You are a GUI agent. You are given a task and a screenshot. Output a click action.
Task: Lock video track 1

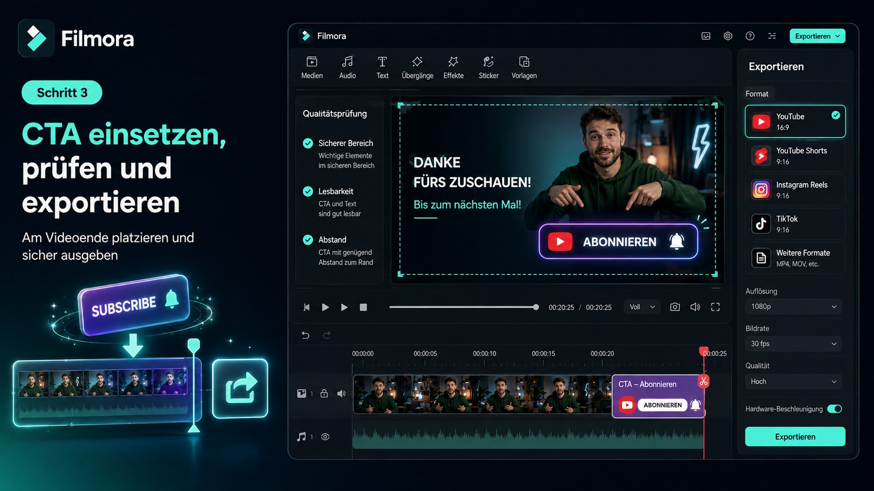coord(324,393)
